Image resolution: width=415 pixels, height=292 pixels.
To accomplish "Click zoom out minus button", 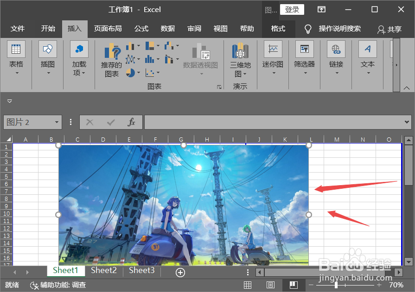I will pyautogui.click(x=311, y=285).
